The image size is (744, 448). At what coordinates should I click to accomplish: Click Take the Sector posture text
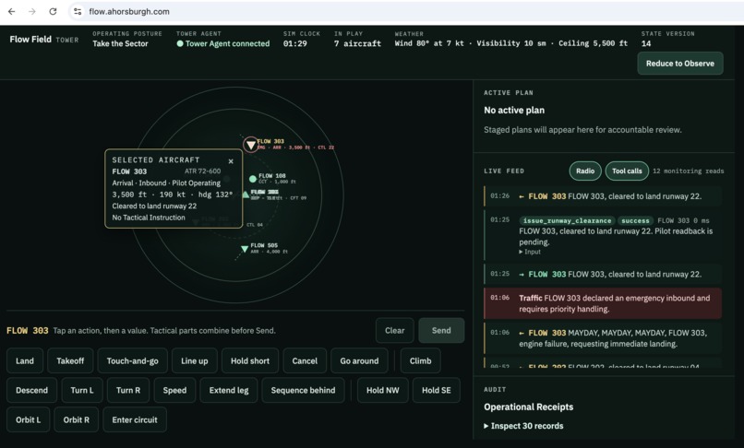[x=120, y=43]
